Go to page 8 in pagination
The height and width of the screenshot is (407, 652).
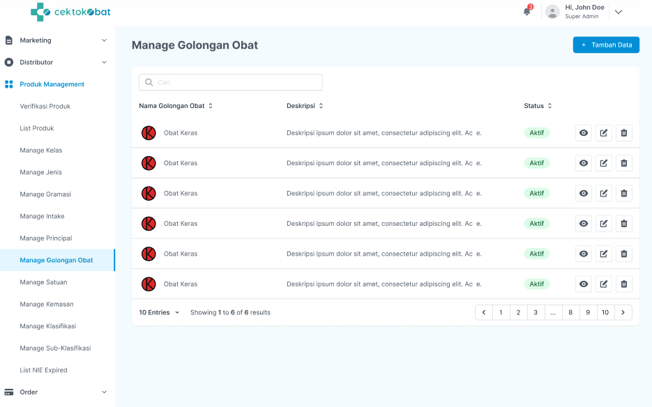tap(570, 313)
